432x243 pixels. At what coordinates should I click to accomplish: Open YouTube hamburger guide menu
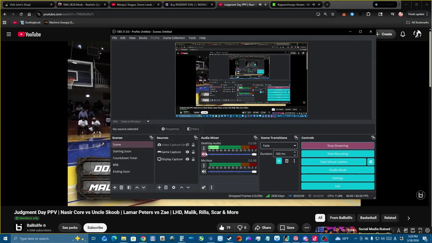pos(9,34)
